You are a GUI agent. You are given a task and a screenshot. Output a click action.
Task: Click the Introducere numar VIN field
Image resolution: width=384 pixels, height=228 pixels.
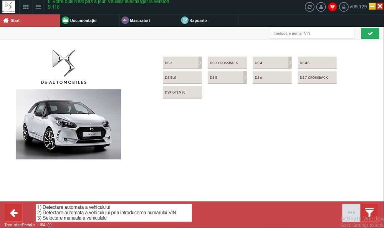click(x=312, y=33)
